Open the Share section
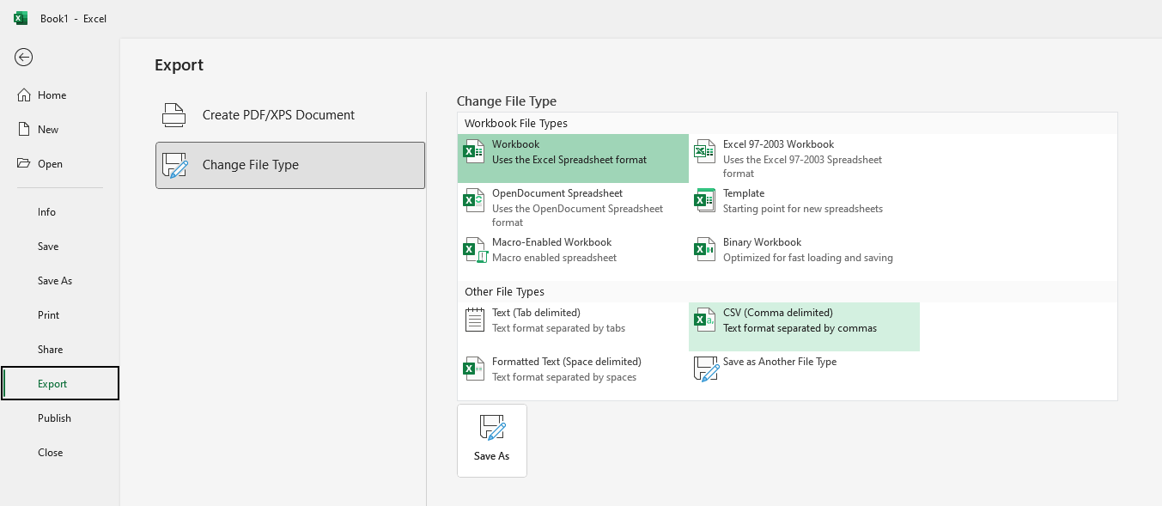The width and height of the screenshot is (1162, 506). [50, 349]
